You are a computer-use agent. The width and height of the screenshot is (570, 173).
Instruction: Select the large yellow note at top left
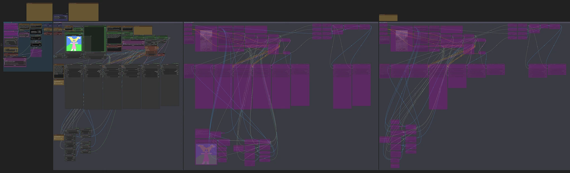tap(39, 12)
